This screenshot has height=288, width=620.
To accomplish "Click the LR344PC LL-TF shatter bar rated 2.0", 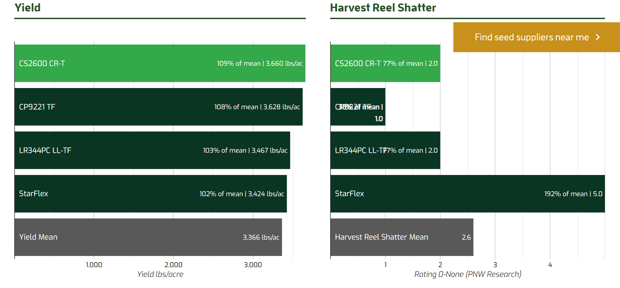I will click(x=385, y=150).
